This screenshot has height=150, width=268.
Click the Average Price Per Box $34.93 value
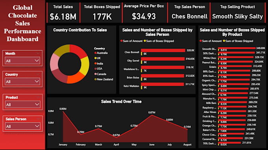(x=144, y=16)
